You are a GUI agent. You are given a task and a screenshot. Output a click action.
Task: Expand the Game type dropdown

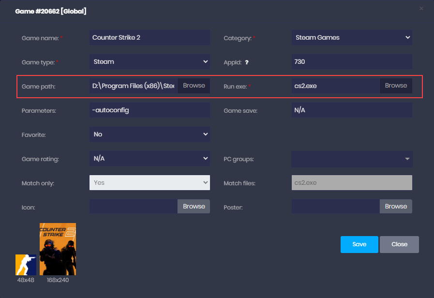[150, 62]
